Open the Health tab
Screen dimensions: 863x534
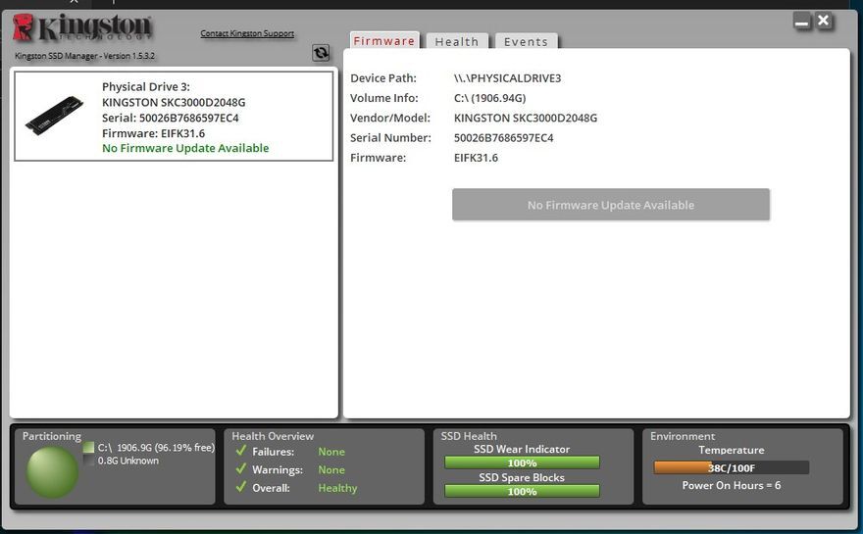(x=457, y=41)
